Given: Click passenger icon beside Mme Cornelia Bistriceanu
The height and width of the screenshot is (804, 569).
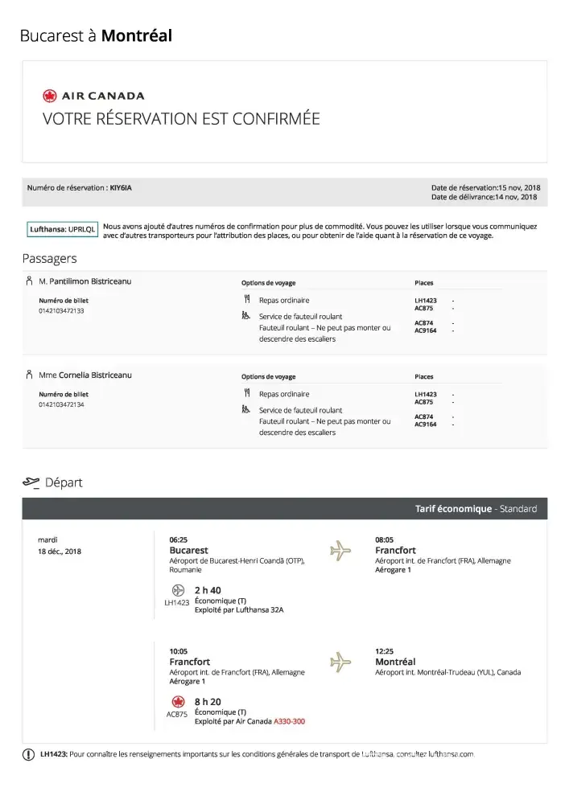Looking at the screenshot, I should (x=29, y=375).
